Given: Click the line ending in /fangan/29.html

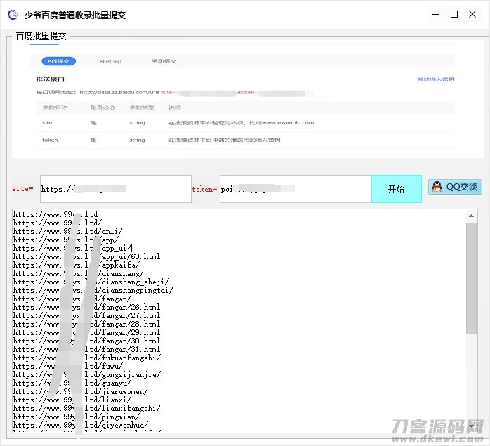Looking at the screenshot, I should (x=86, y=332).
